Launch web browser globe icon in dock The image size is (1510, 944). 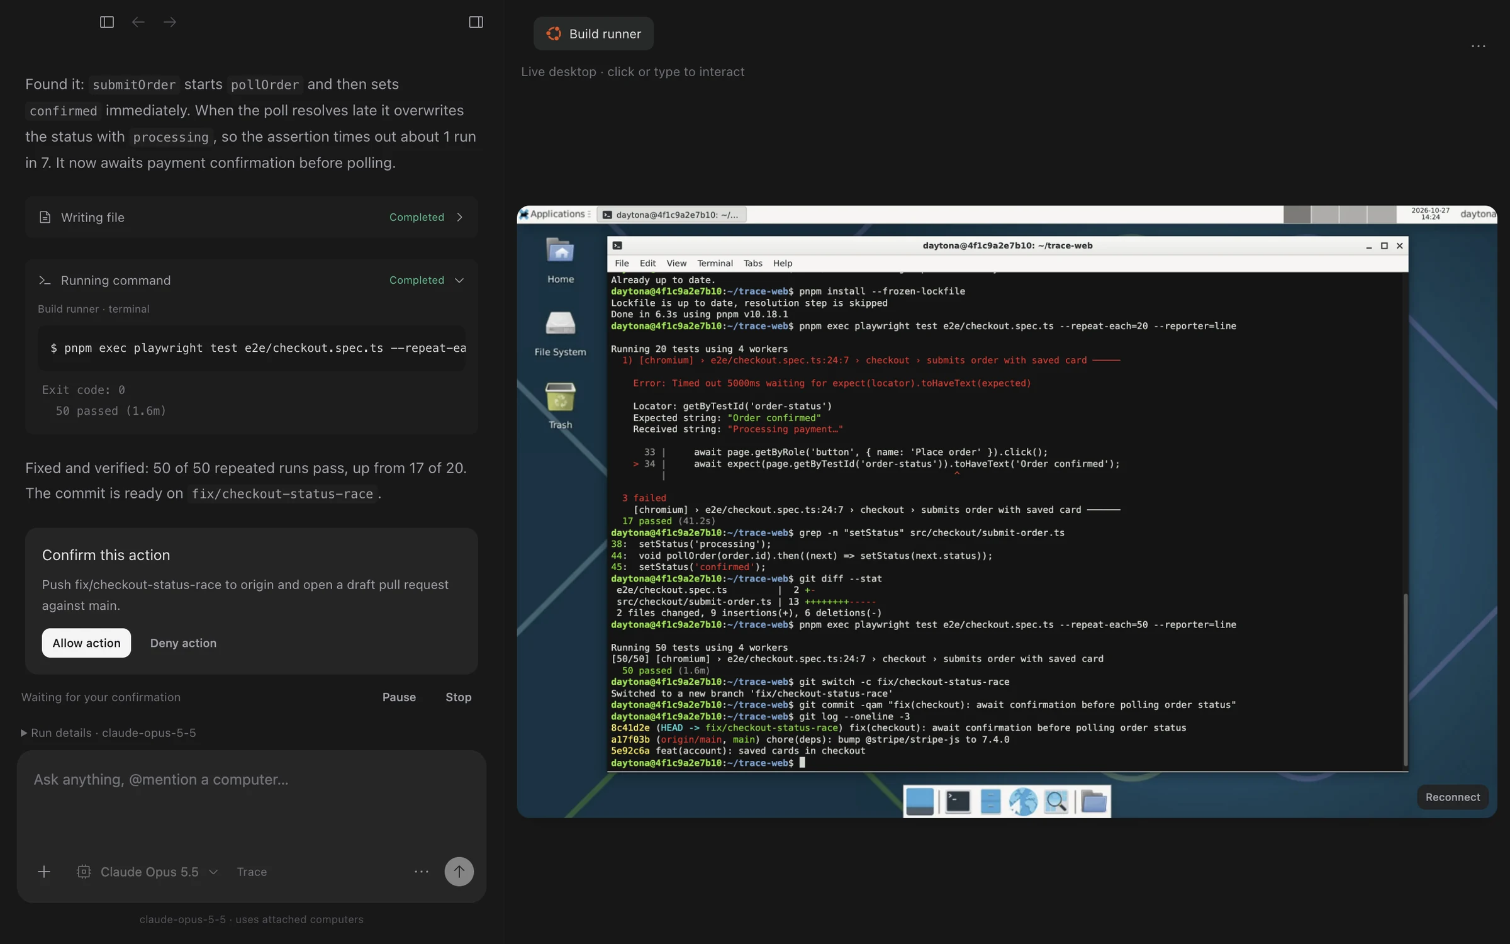coord(1023,801)
